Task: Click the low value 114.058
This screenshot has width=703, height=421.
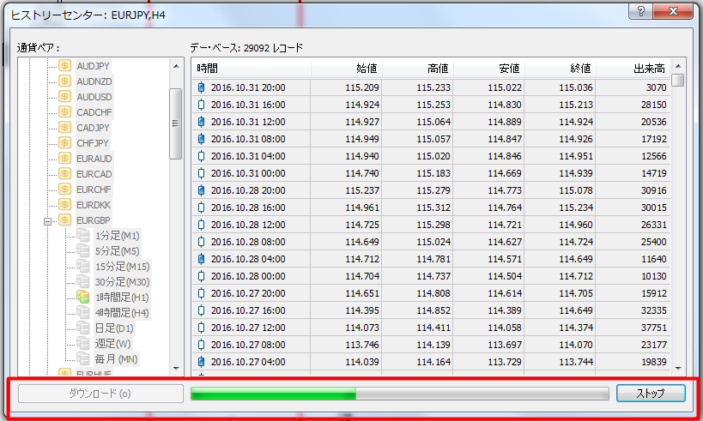Action: pos(505,328)
